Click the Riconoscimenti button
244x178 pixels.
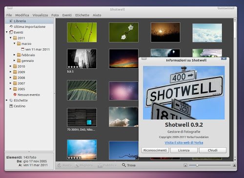[x=155, y=150]
